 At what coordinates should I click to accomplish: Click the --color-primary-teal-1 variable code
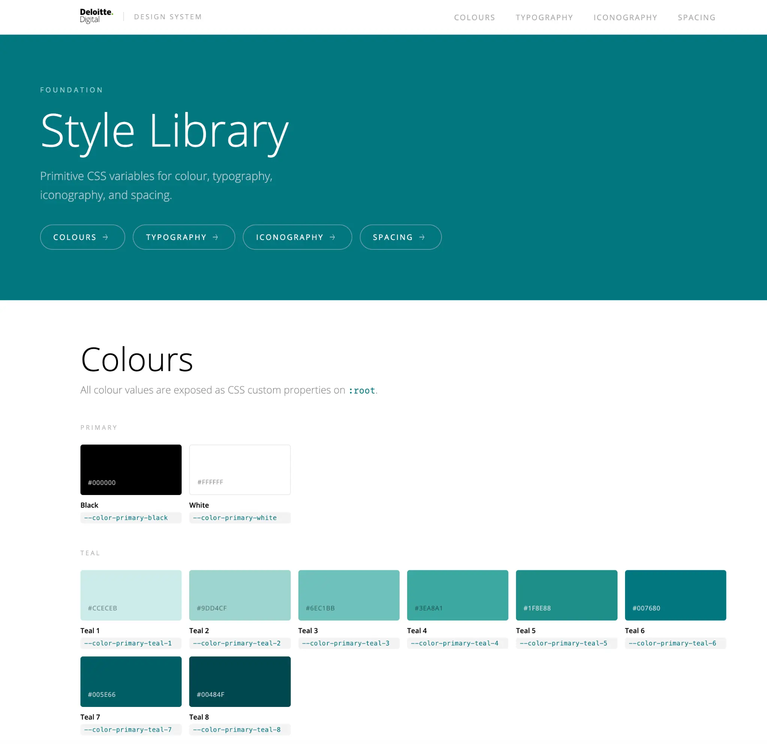click(131, 643)
